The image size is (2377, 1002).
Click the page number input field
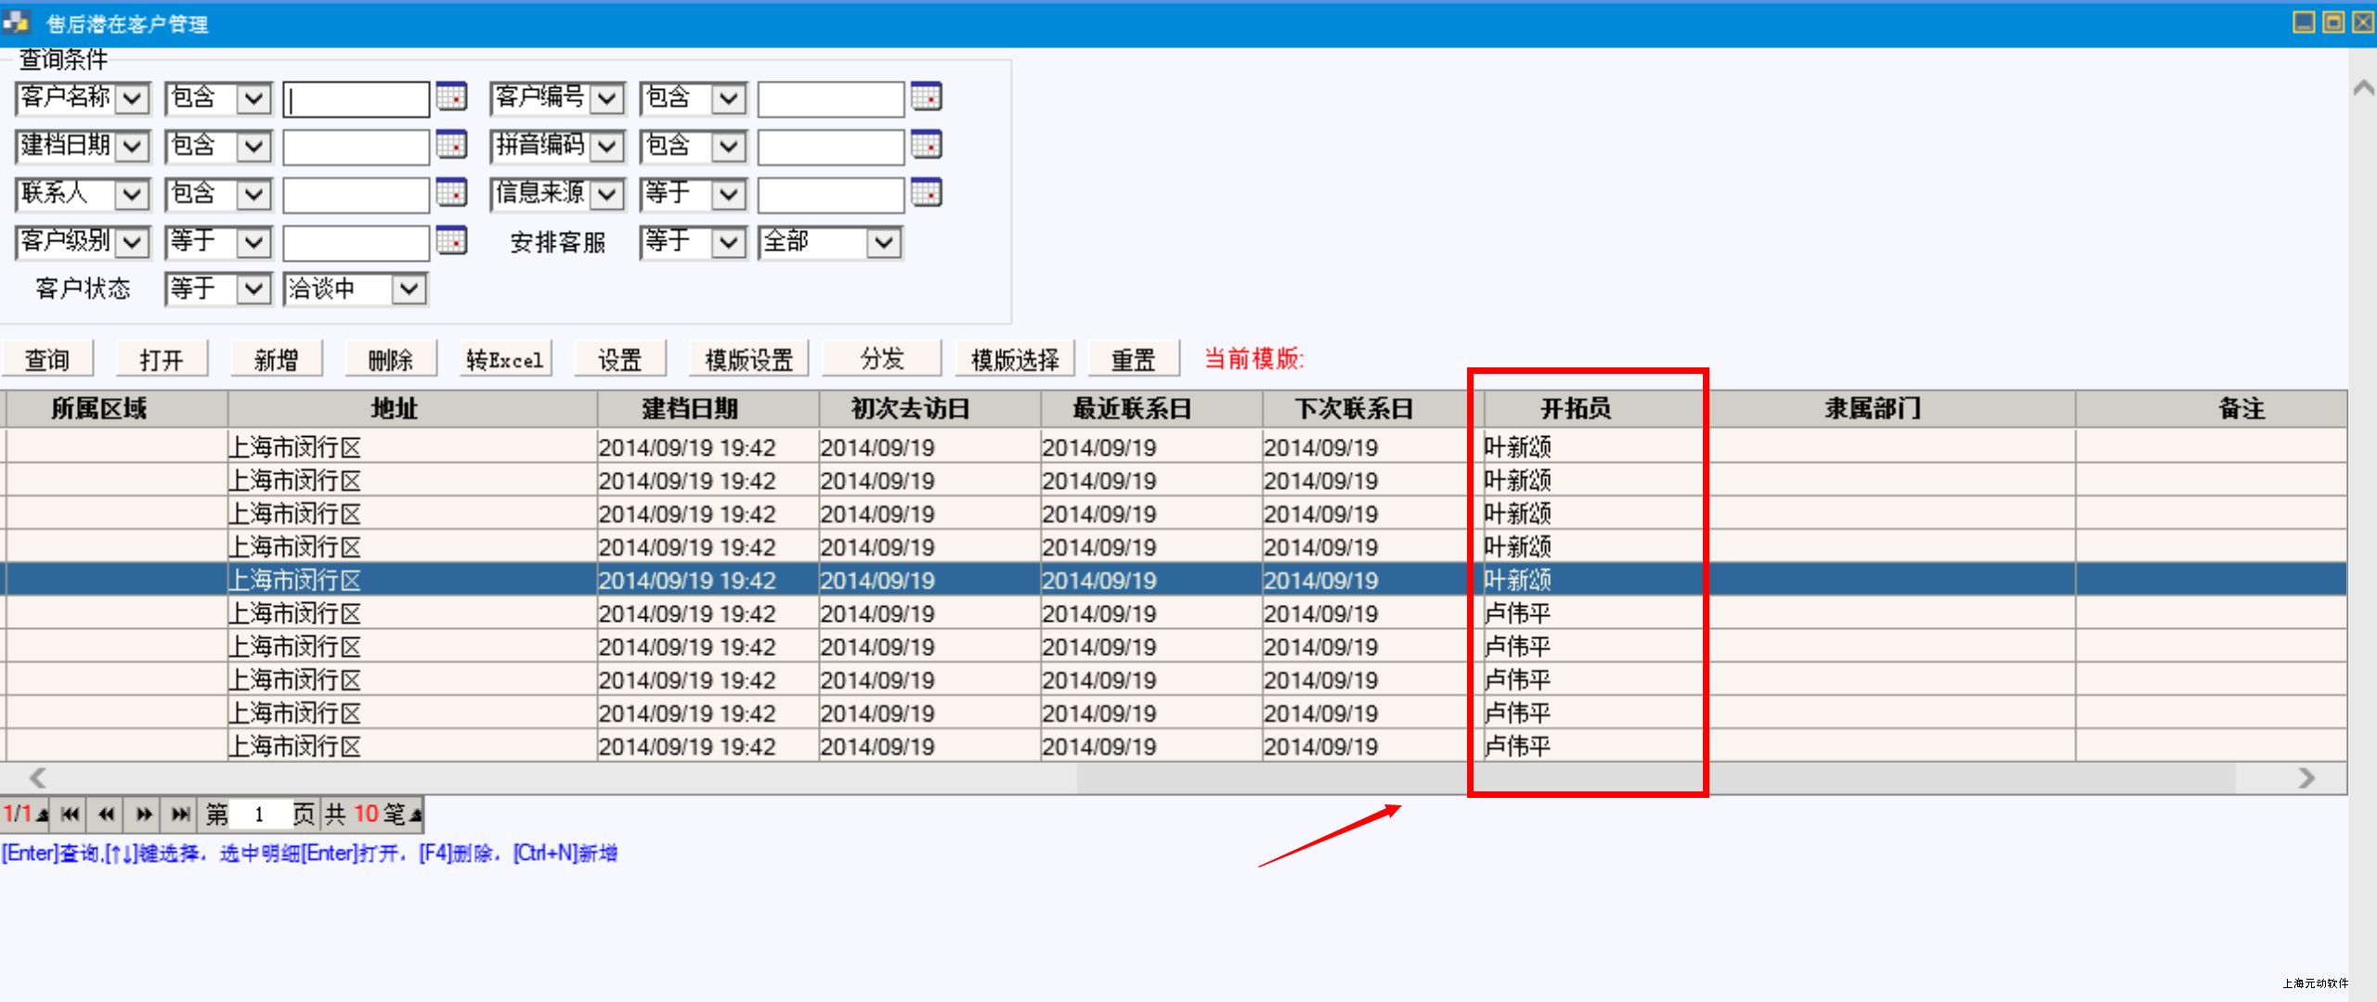[259, 815]
